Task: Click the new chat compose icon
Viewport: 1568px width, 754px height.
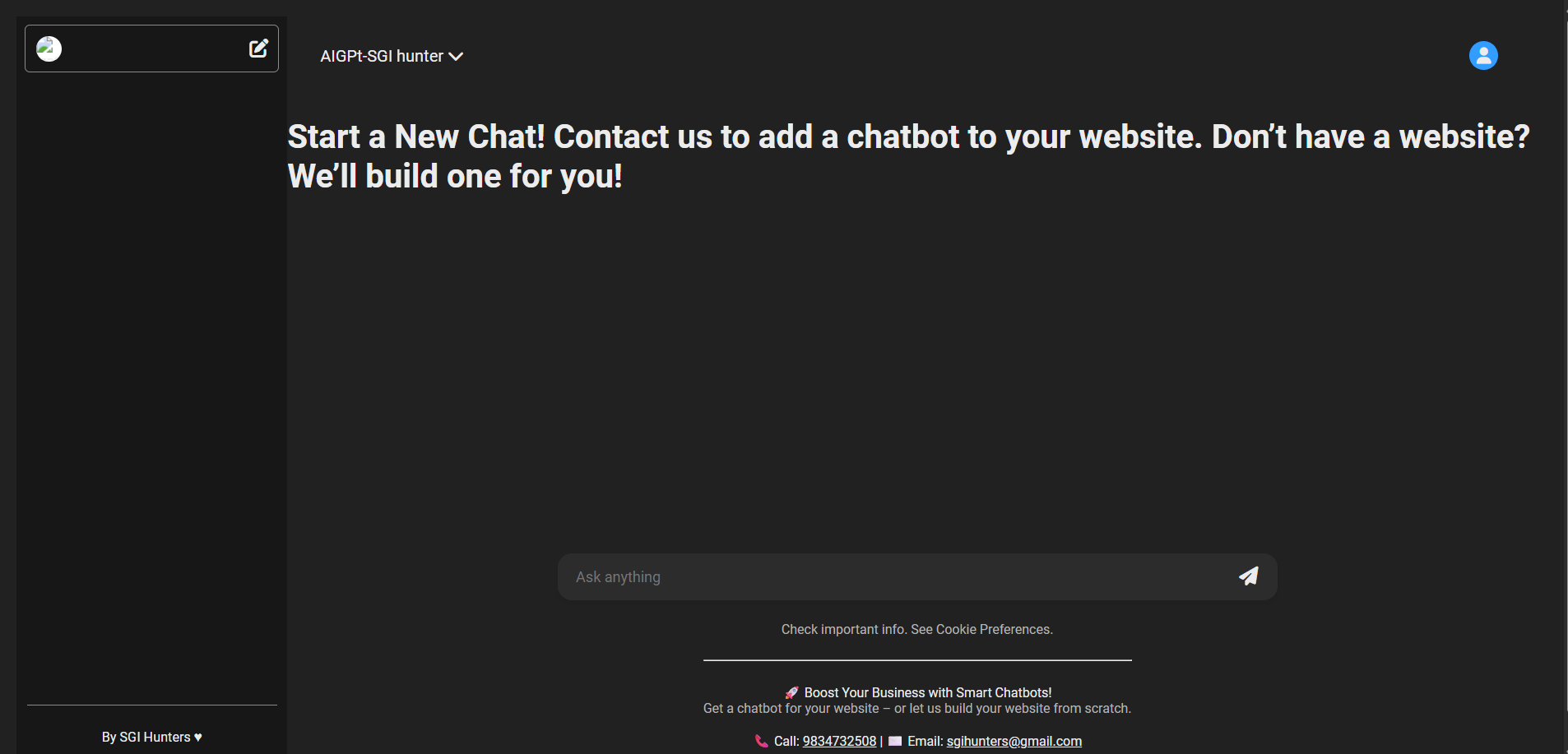Action: pos(258,49)
